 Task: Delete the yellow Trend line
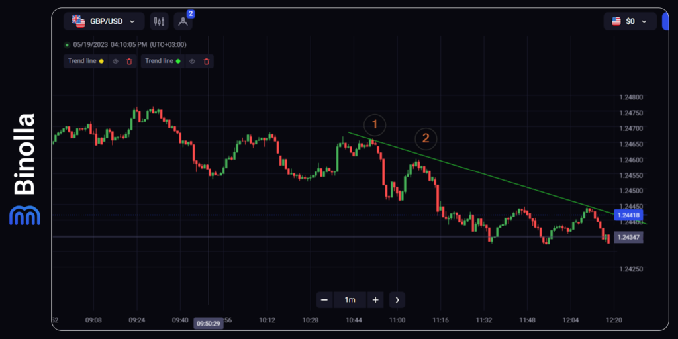(x=129, y=62)
